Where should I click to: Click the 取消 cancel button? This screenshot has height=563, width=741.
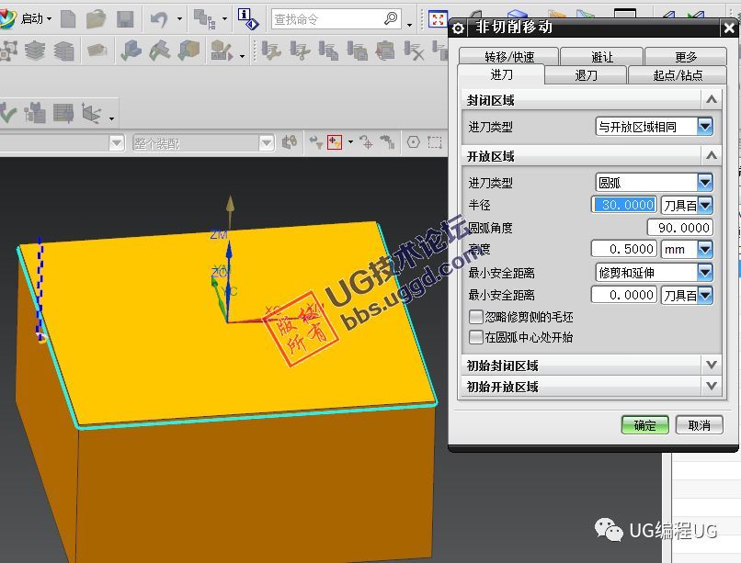coord(698,424)
